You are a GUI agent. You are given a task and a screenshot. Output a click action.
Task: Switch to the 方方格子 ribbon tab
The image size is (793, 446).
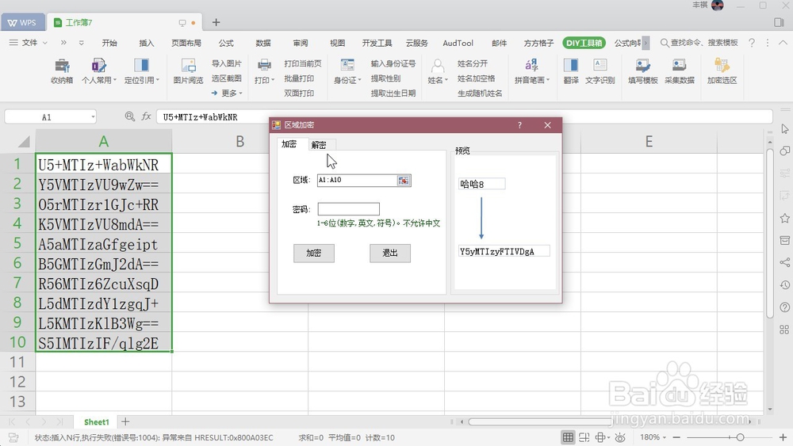coord(538,43)
